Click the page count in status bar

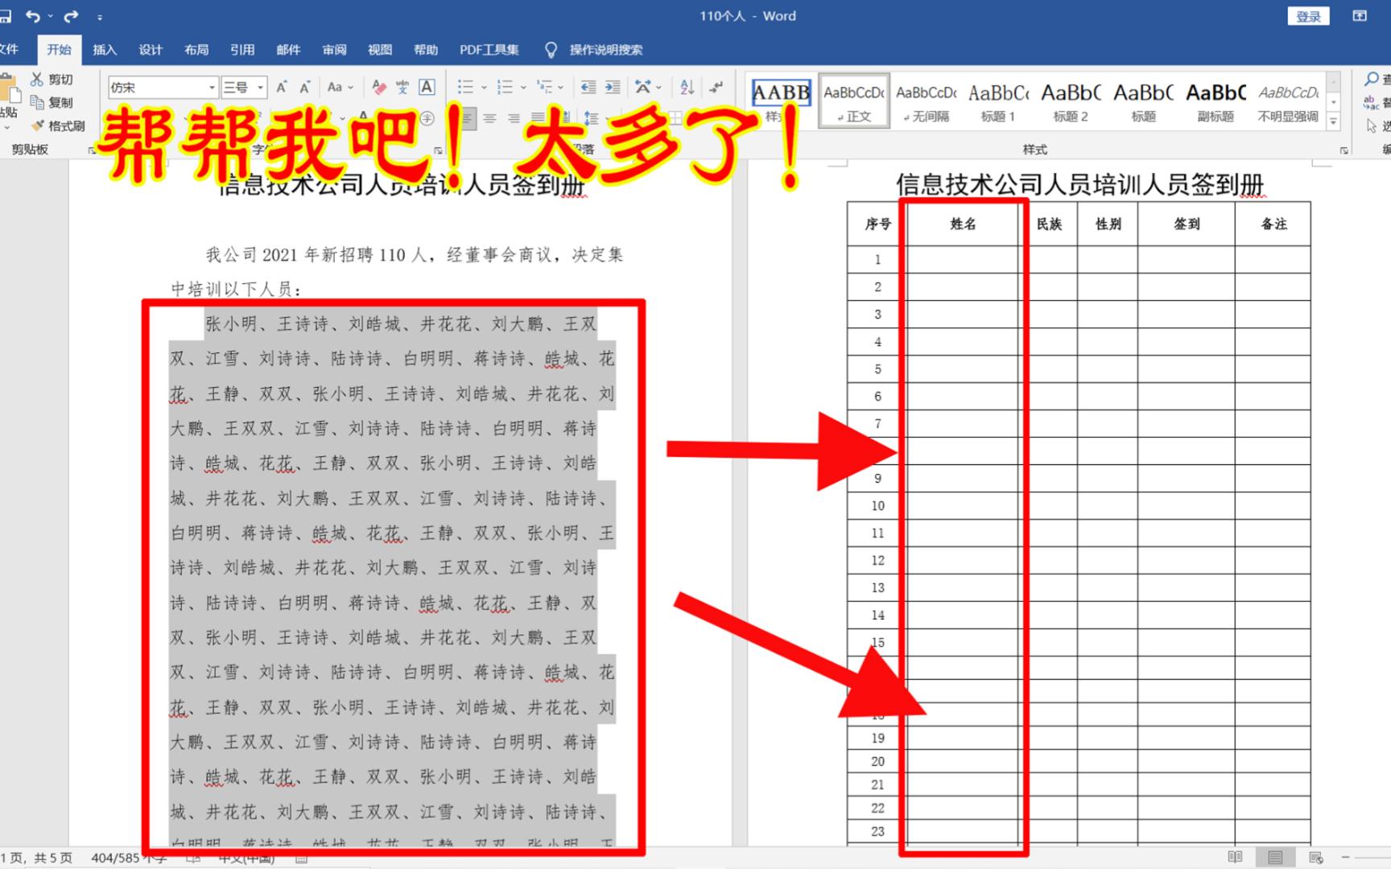coord(36,858)
